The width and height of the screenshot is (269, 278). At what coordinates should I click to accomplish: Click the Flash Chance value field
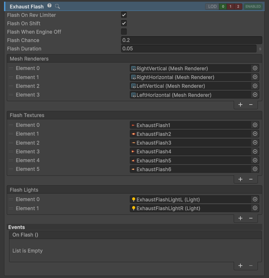192,40
